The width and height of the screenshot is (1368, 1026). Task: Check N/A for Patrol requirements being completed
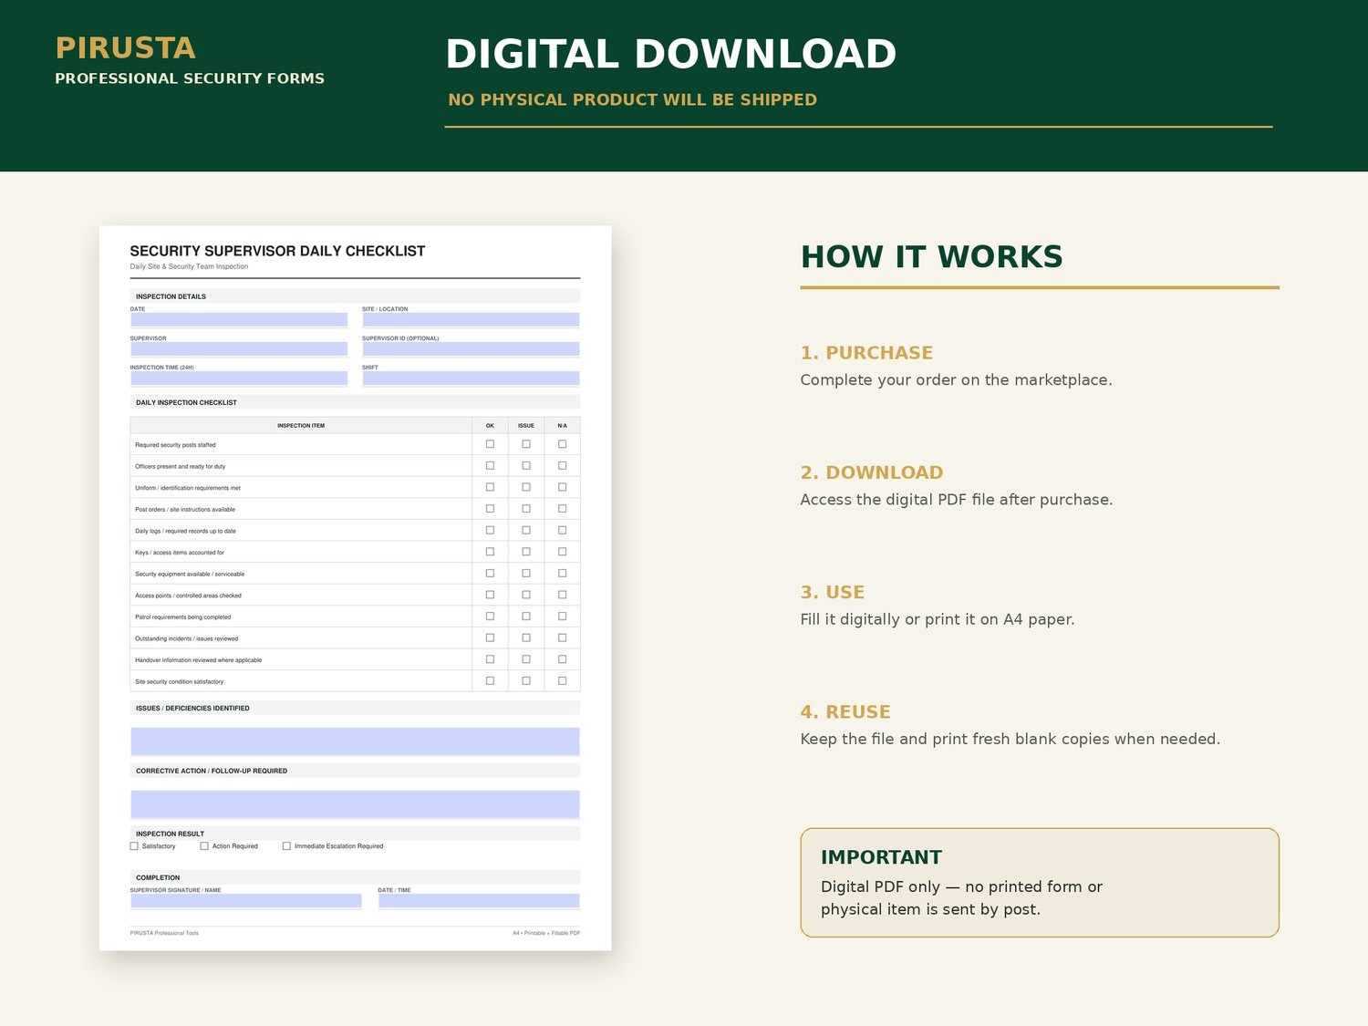[x=563, y=617]
